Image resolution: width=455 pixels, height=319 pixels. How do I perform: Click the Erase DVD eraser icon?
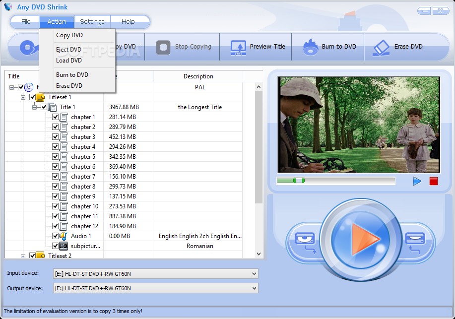click(381, 48)
